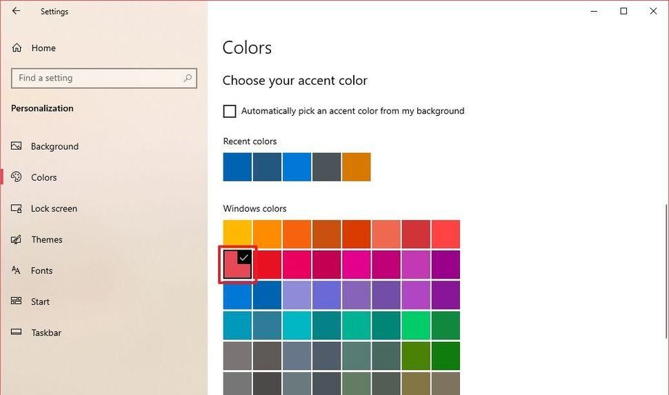Click the Themes brush icon

[x=17, y=239]
